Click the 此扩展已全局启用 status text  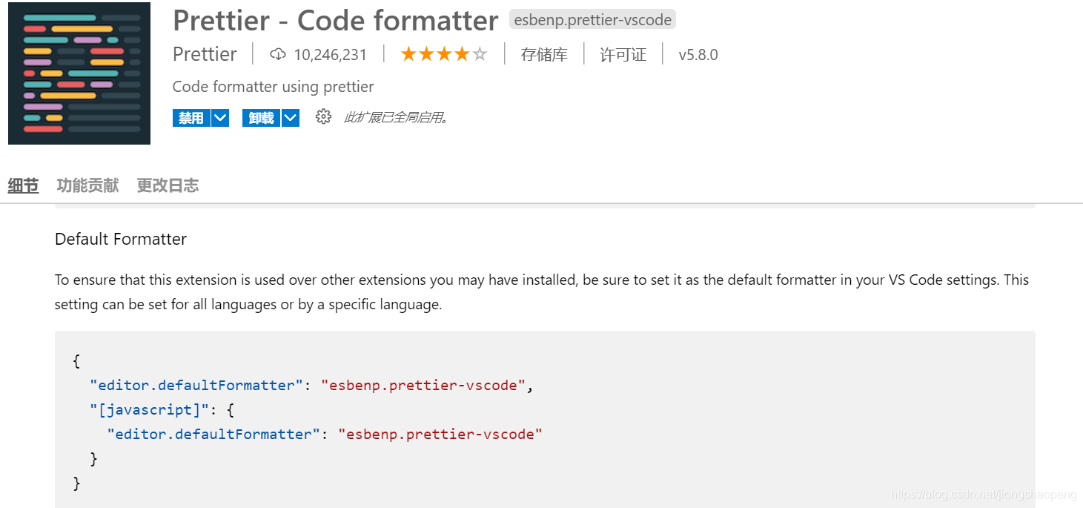point(396,117)
